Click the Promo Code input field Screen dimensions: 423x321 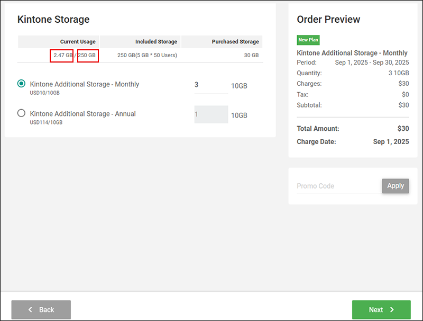[338, 186]
